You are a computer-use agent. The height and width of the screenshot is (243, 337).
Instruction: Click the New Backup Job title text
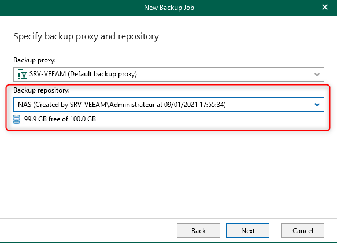(x=169, y=8)
